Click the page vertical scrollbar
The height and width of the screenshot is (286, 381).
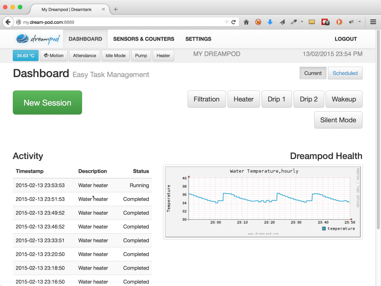[378, 129]
